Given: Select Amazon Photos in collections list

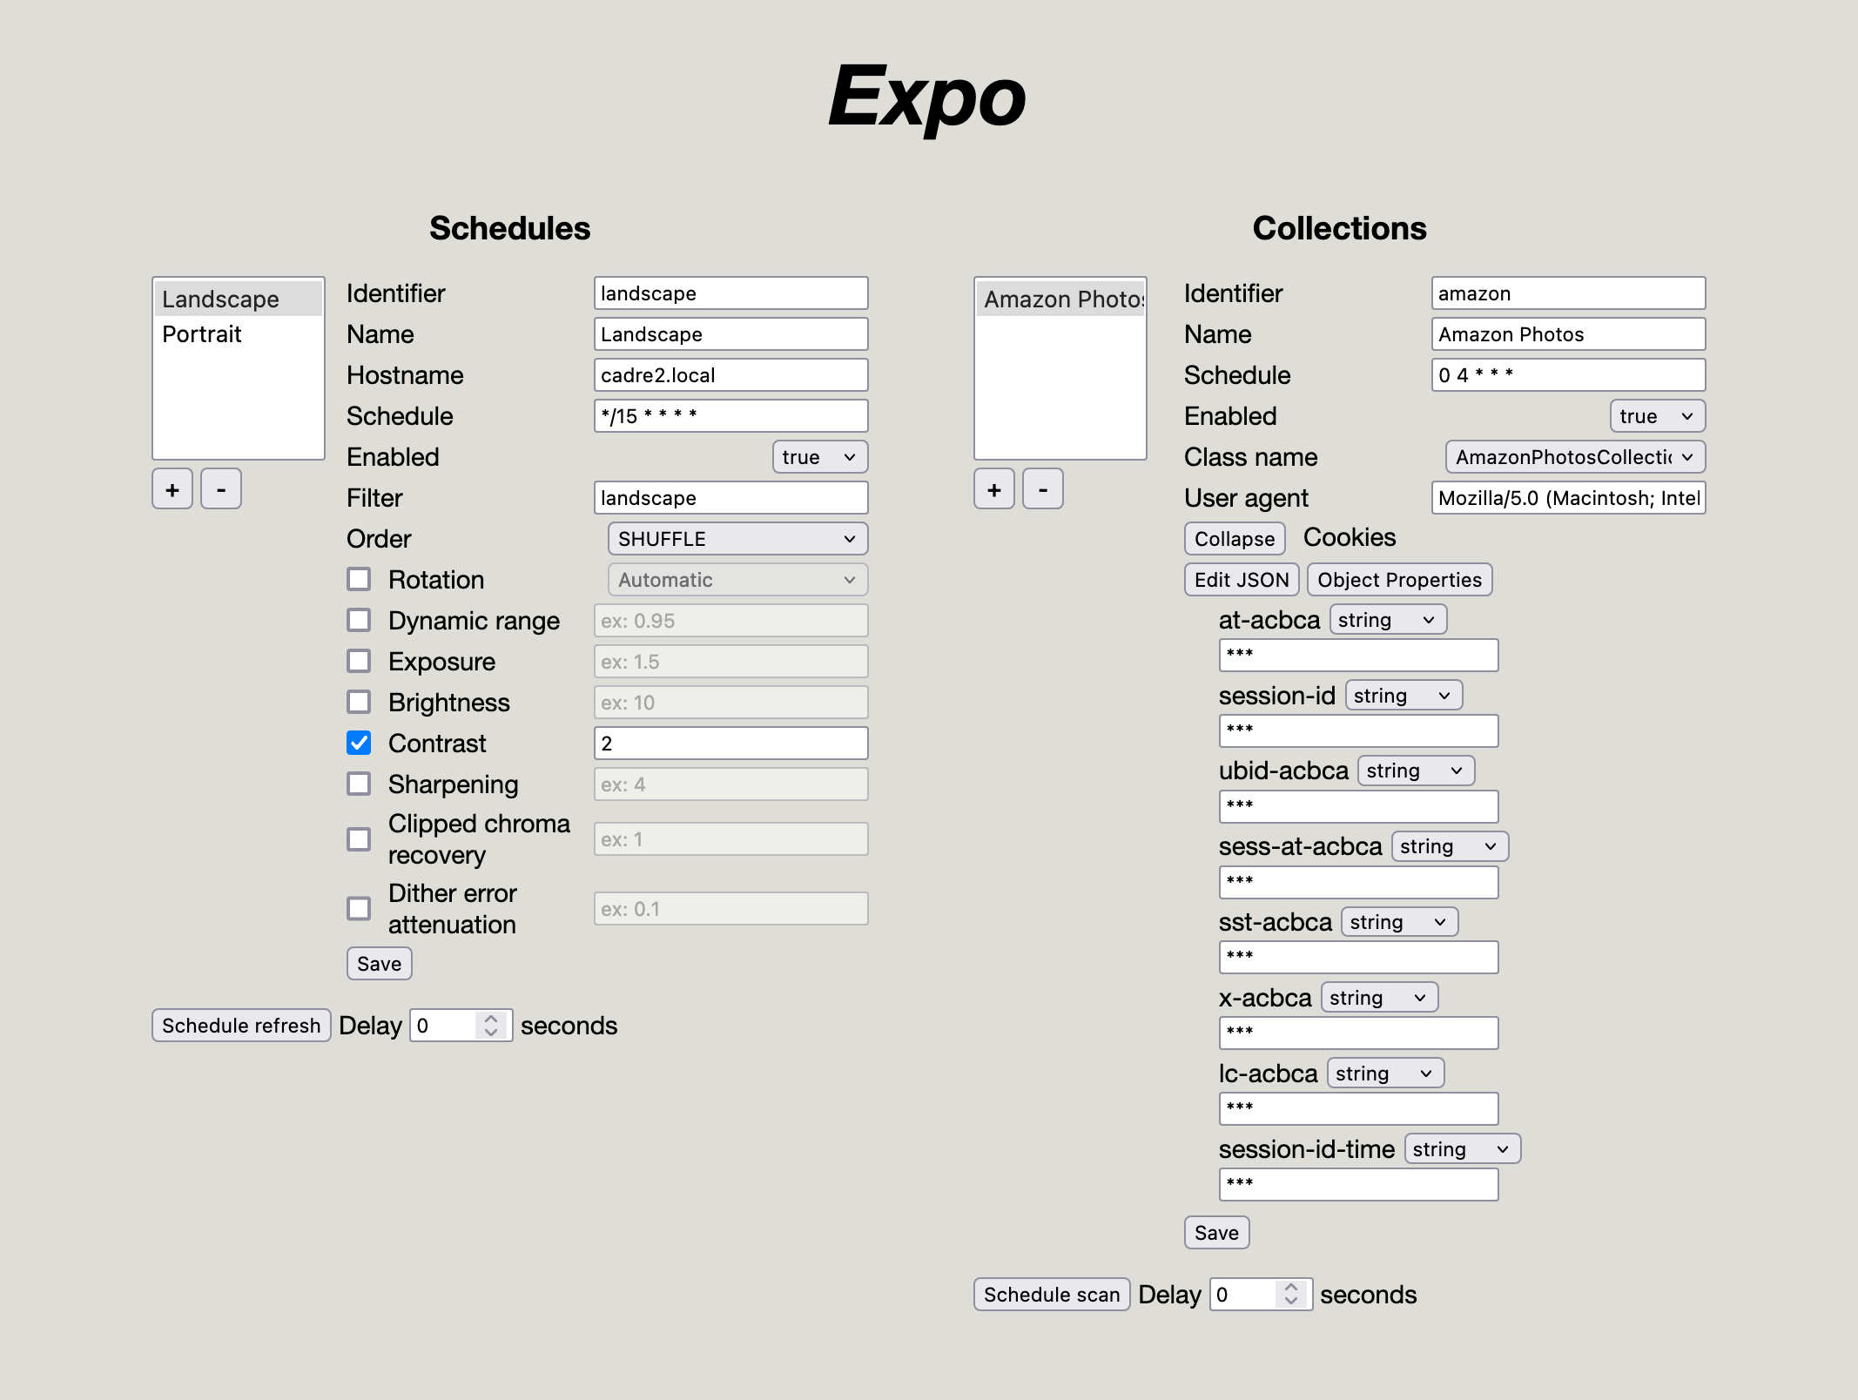Looking at the screenshot, I should (x=1060, y=300).
